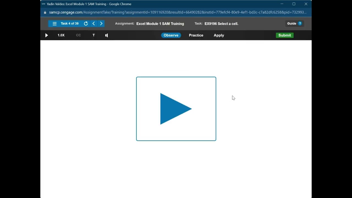
Task: Toggle CC closed captions
Action: (78, 35)
